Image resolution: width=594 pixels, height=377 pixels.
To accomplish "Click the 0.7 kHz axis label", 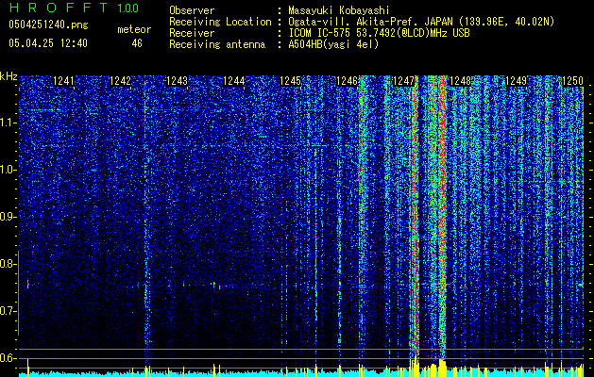I will pos(7,311).
